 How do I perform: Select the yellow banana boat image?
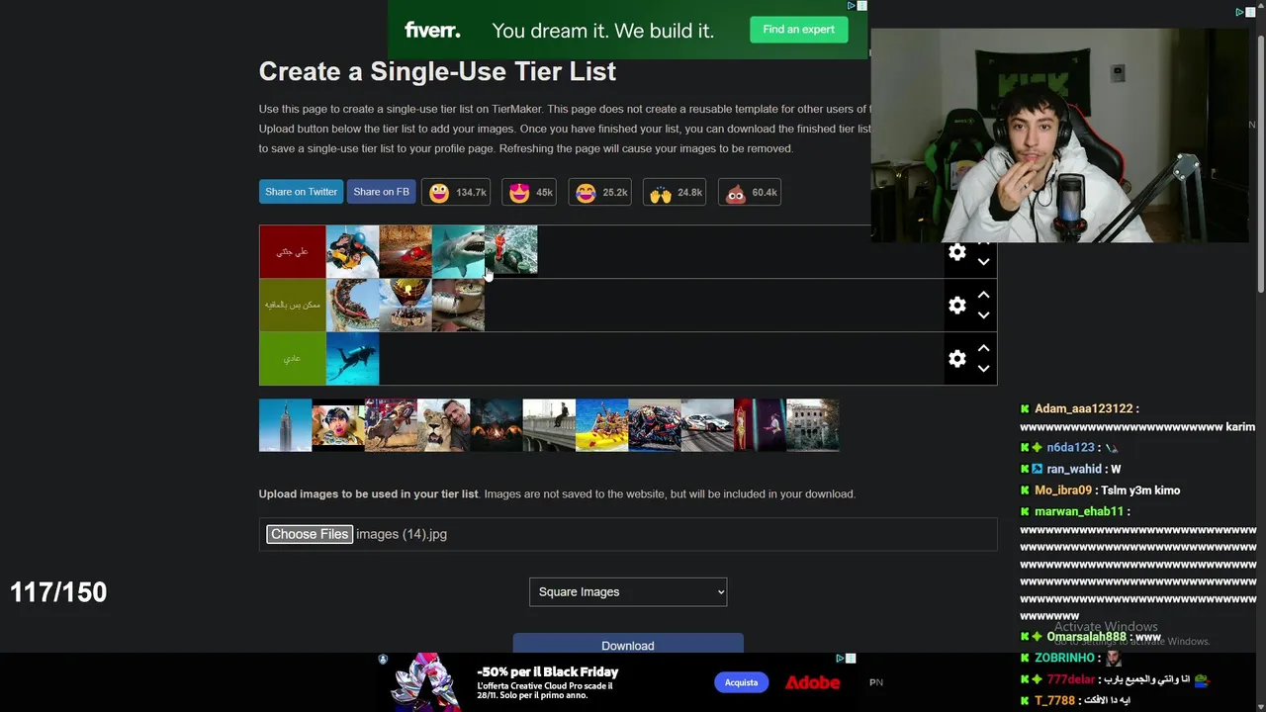point(601,425)
